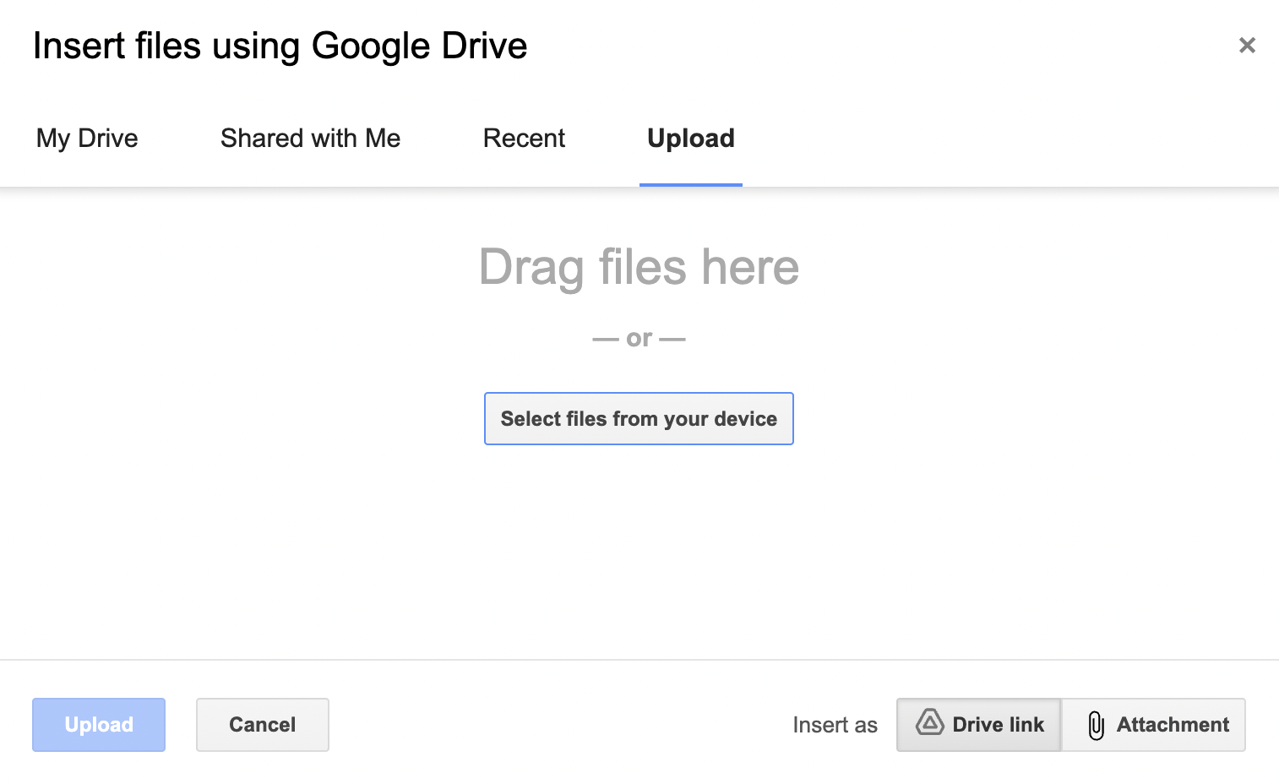Viewport: 1279px width, 784px height.
Task: Select the Upload tab
Action: (x=691, y=138)
